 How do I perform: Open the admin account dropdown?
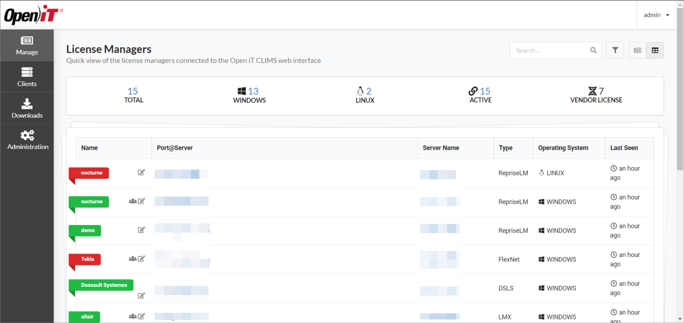point(656,15)
